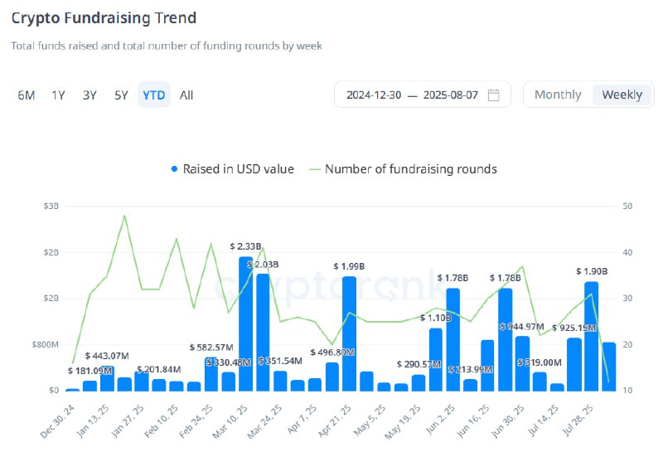Toggle the blue Raised in USD legend dot
The height and width of the screenshot is (462, 663).
174,169
